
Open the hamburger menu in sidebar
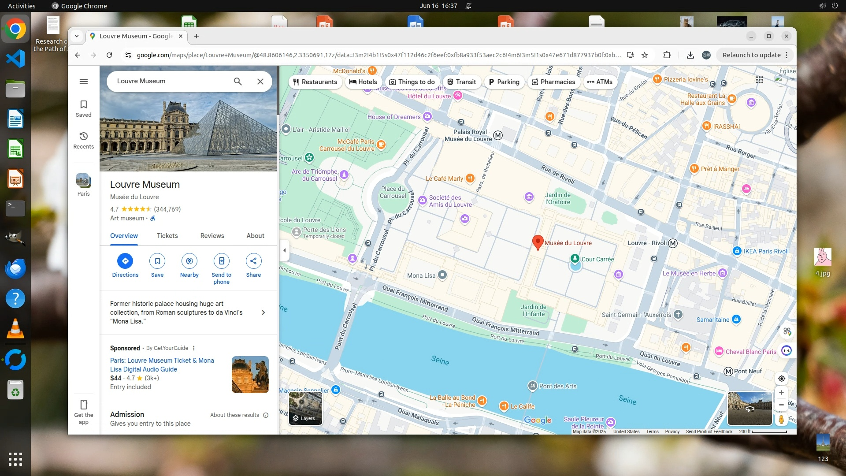[83, 82]
